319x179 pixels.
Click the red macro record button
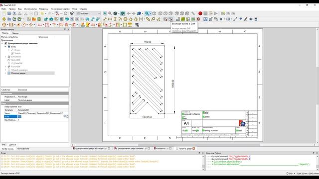click(200, 13)
